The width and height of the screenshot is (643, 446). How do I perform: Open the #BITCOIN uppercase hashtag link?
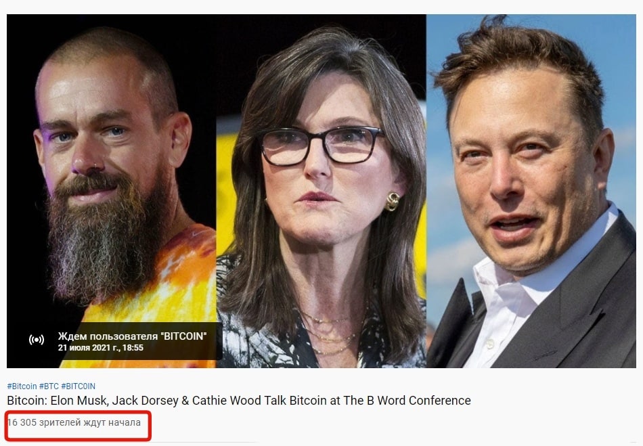pos(78,386)
